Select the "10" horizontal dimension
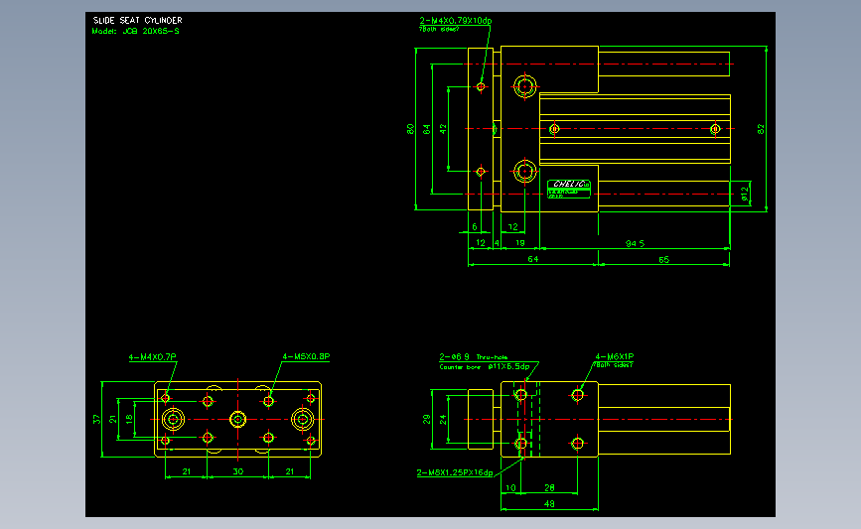 [510, 488]
